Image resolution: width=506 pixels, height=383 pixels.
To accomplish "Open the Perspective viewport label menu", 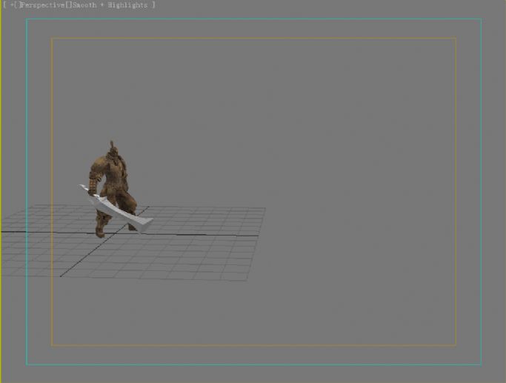I will click(x=42, y=5).
